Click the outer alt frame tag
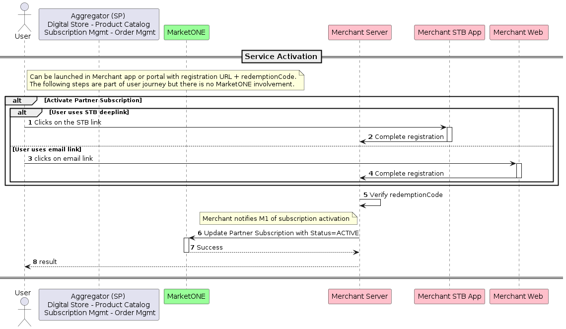The image size is (566, 329). pyautogui.click(x=21, y=101)
